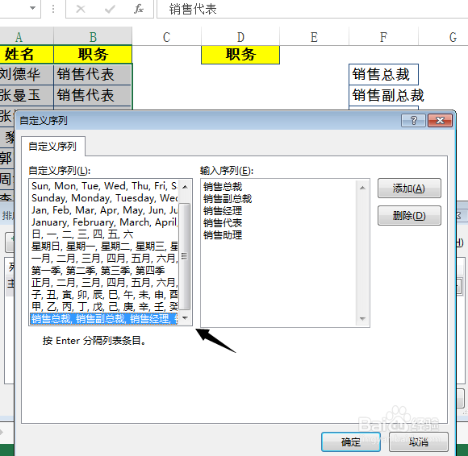The image size is (468, 456).
Task: Open the insert function fx icon
Action: tap(139, 9)
